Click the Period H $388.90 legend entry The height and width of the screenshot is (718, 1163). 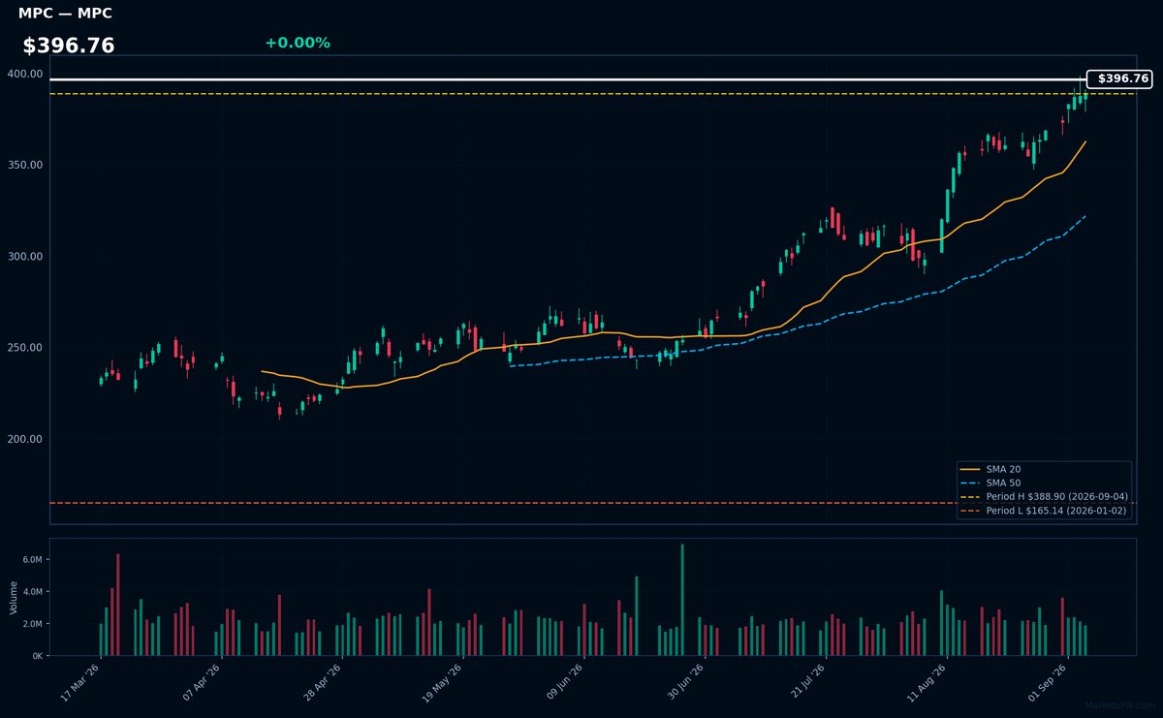pos(1046,496)
